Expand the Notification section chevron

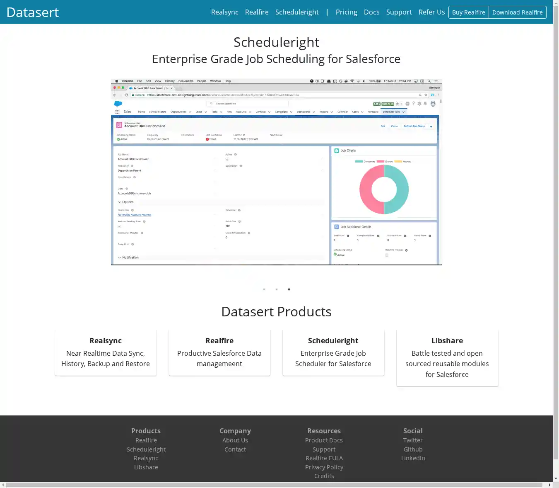(x=120, y=257)
